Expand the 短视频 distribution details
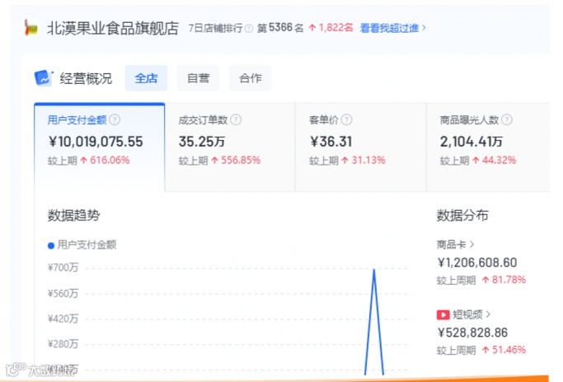 (471, 314)
